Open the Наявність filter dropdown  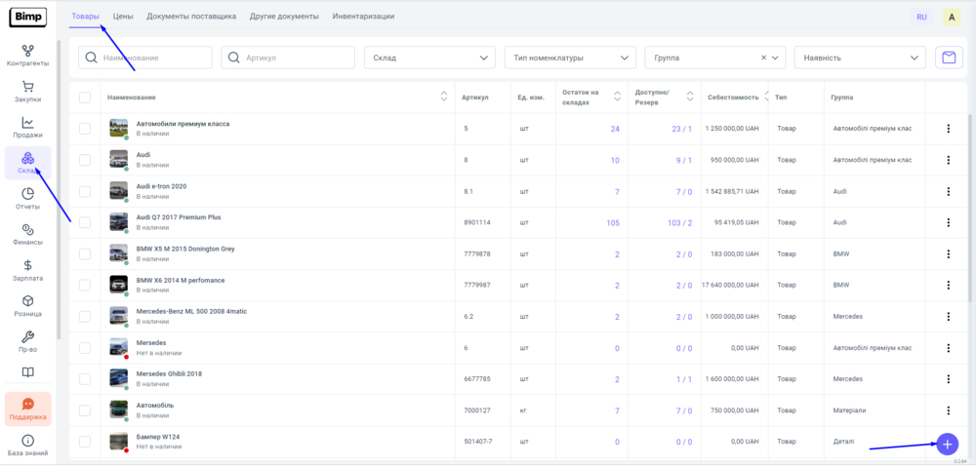(x=860, y=58)
